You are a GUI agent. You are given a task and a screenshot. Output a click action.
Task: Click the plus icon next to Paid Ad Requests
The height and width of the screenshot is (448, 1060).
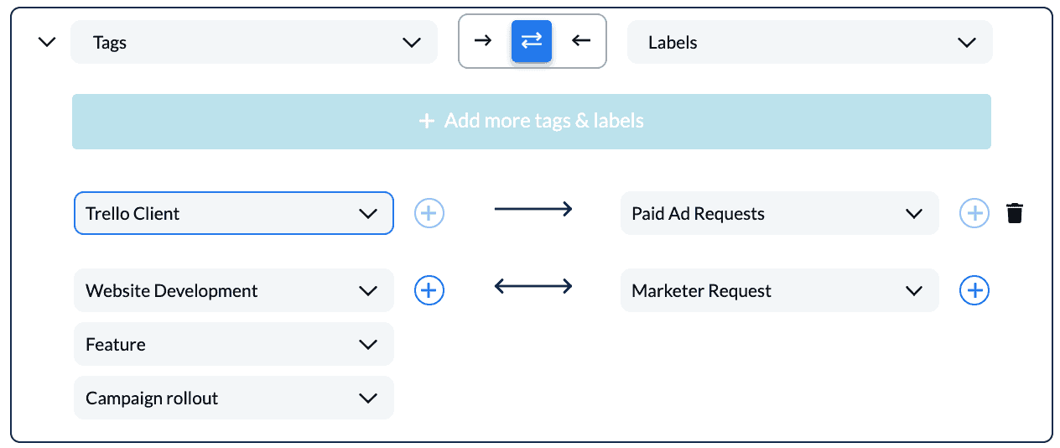point(974,213)
